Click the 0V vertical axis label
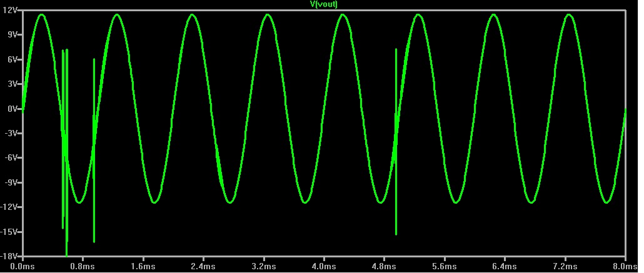 tap(13, 109)
